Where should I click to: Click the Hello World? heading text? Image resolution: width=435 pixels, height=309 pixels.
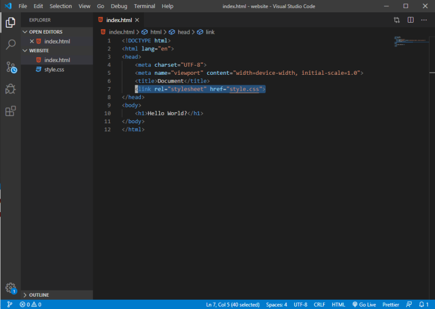tap(167, 113)
